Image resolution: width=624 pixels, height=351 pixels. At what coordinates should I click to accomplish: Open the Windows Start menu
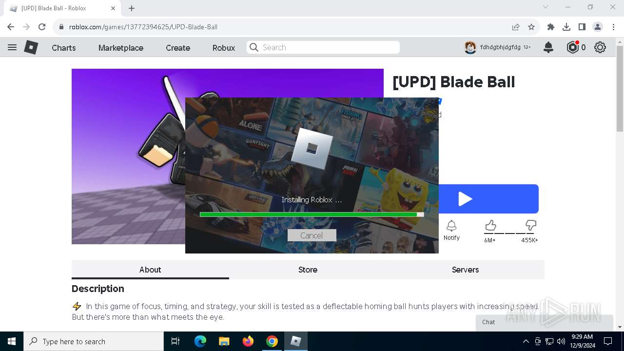coord(12,341)
